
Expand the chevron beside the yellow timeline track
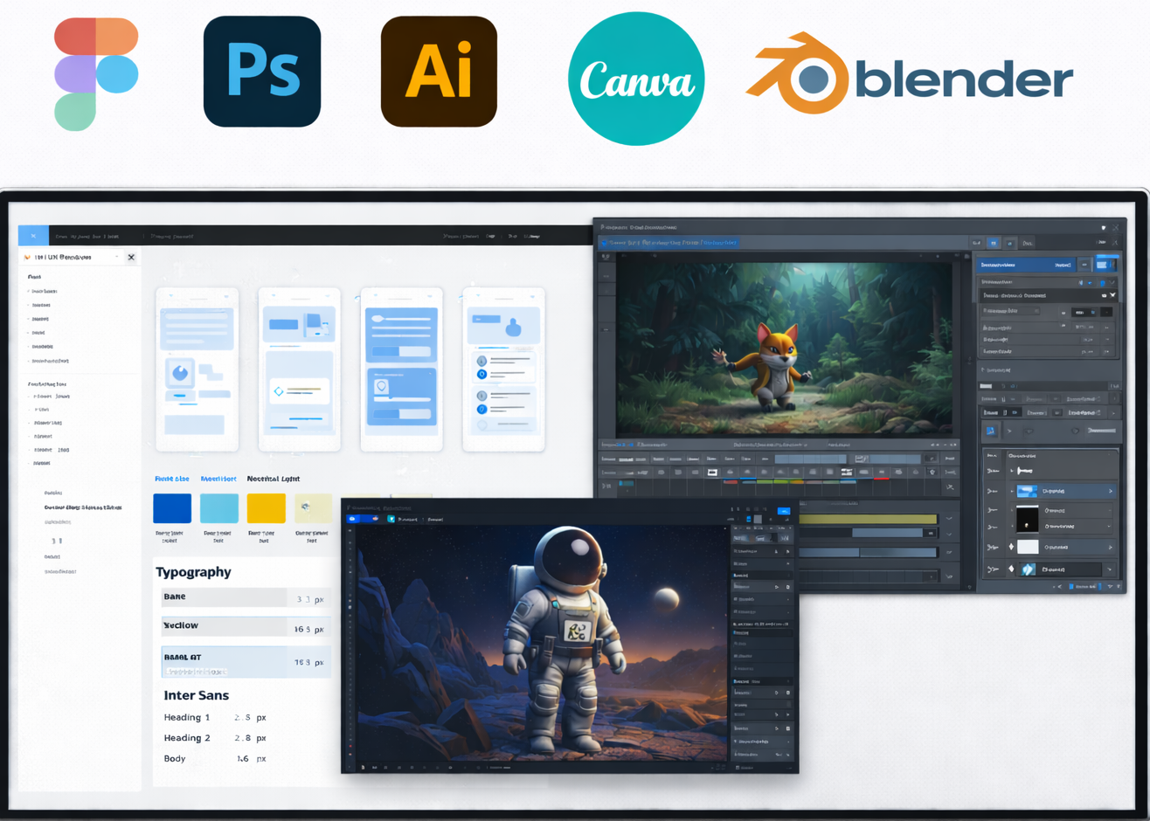click(x=949, y=519)
